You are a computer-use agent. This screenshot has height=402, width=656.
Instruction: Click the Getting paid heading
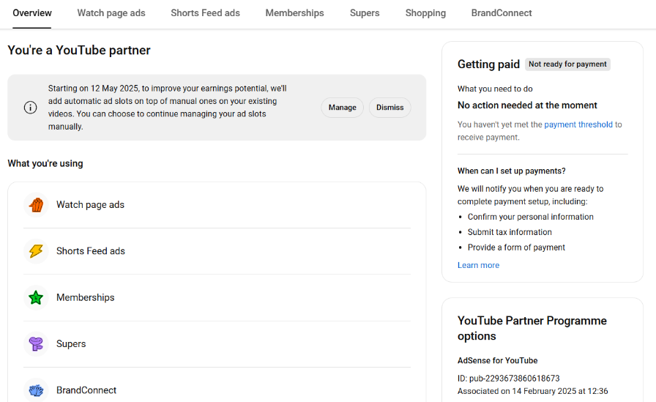point(488,64)
